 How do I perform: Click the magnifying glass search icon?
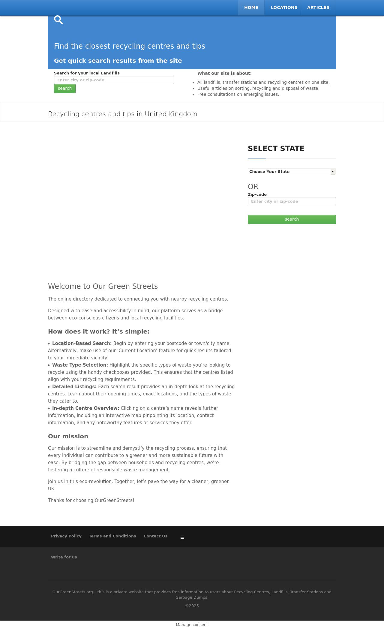[x=58, y=20]
